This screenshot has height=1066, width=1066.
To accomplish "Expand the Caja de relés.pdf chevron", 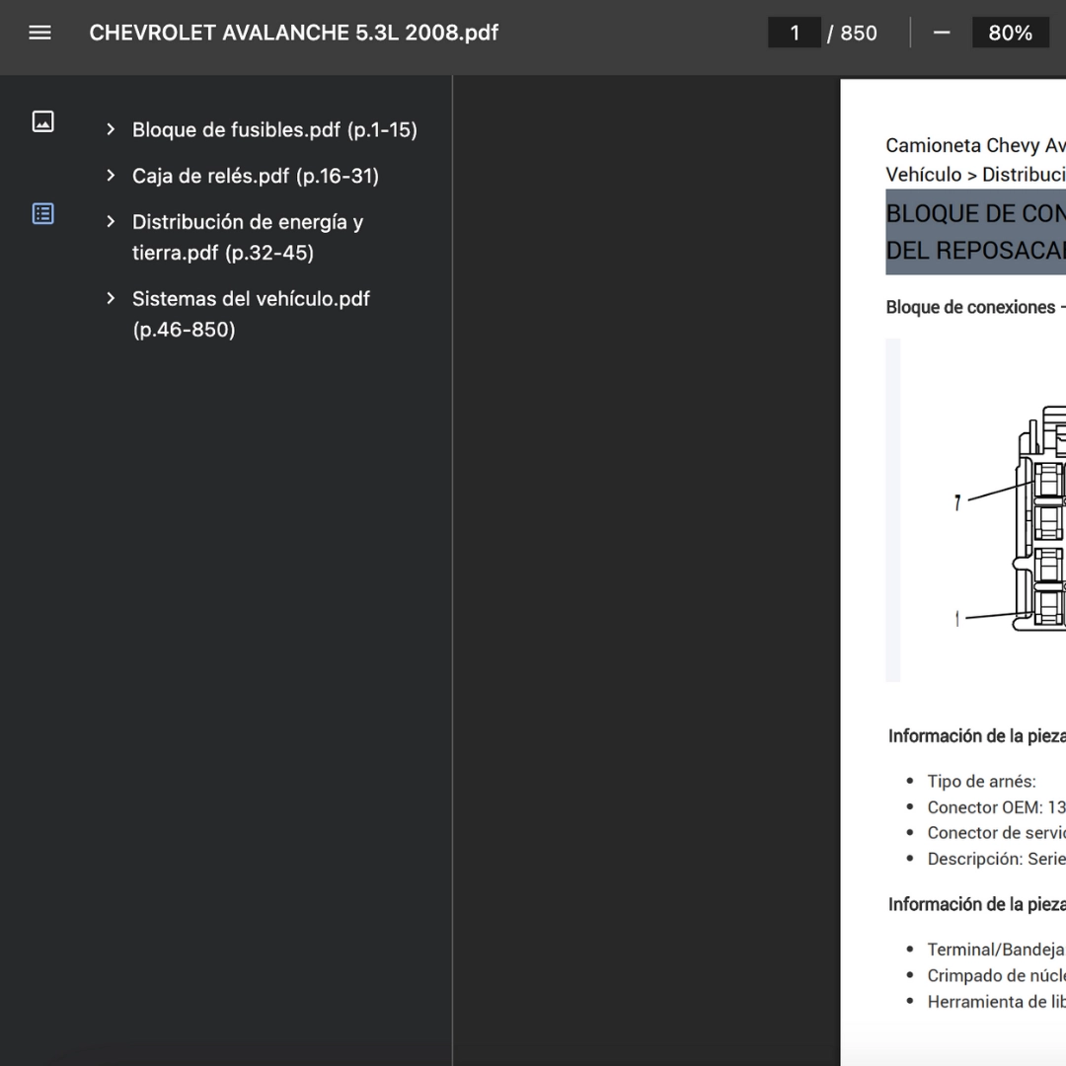I will (x=111, y=176).
